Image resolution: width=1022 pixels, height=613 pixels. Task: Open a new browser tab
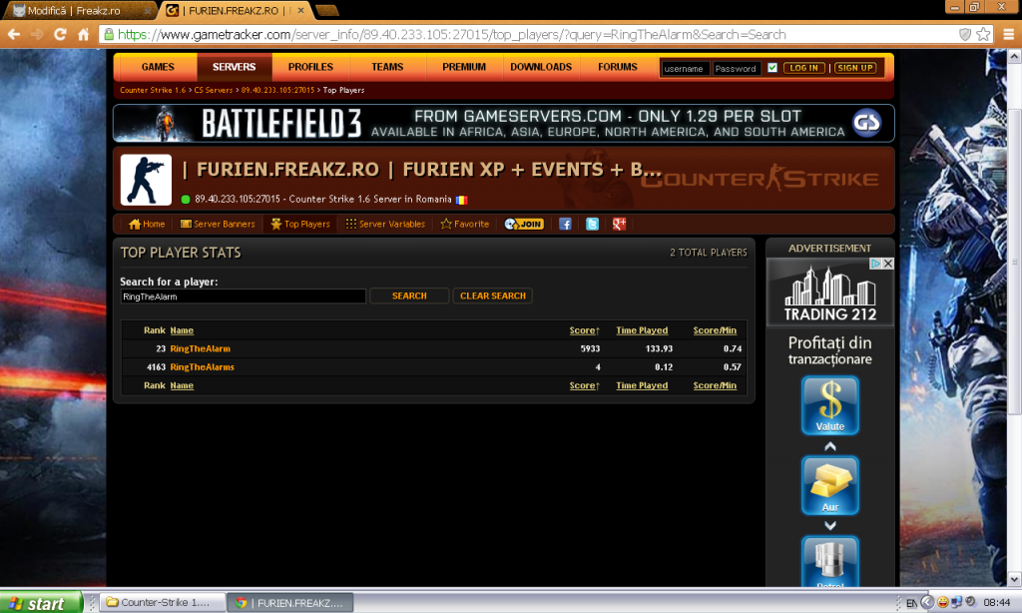[x=326, y=10]
